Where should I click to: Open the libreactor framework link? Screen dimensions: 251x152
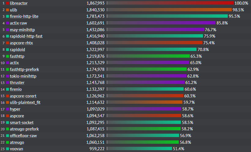click(19, 3)
